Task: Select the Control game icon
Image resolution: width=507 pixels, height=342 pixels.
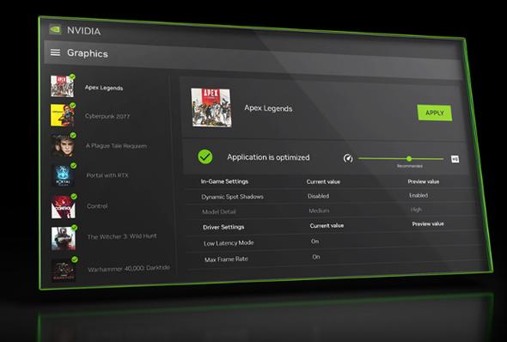Action: [x=64, y=207]
